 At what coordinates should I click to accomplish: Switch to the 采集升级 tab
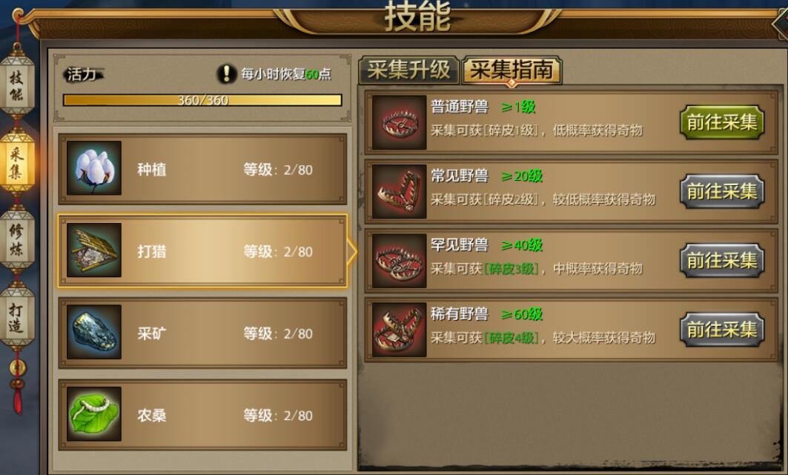point(408,70)
